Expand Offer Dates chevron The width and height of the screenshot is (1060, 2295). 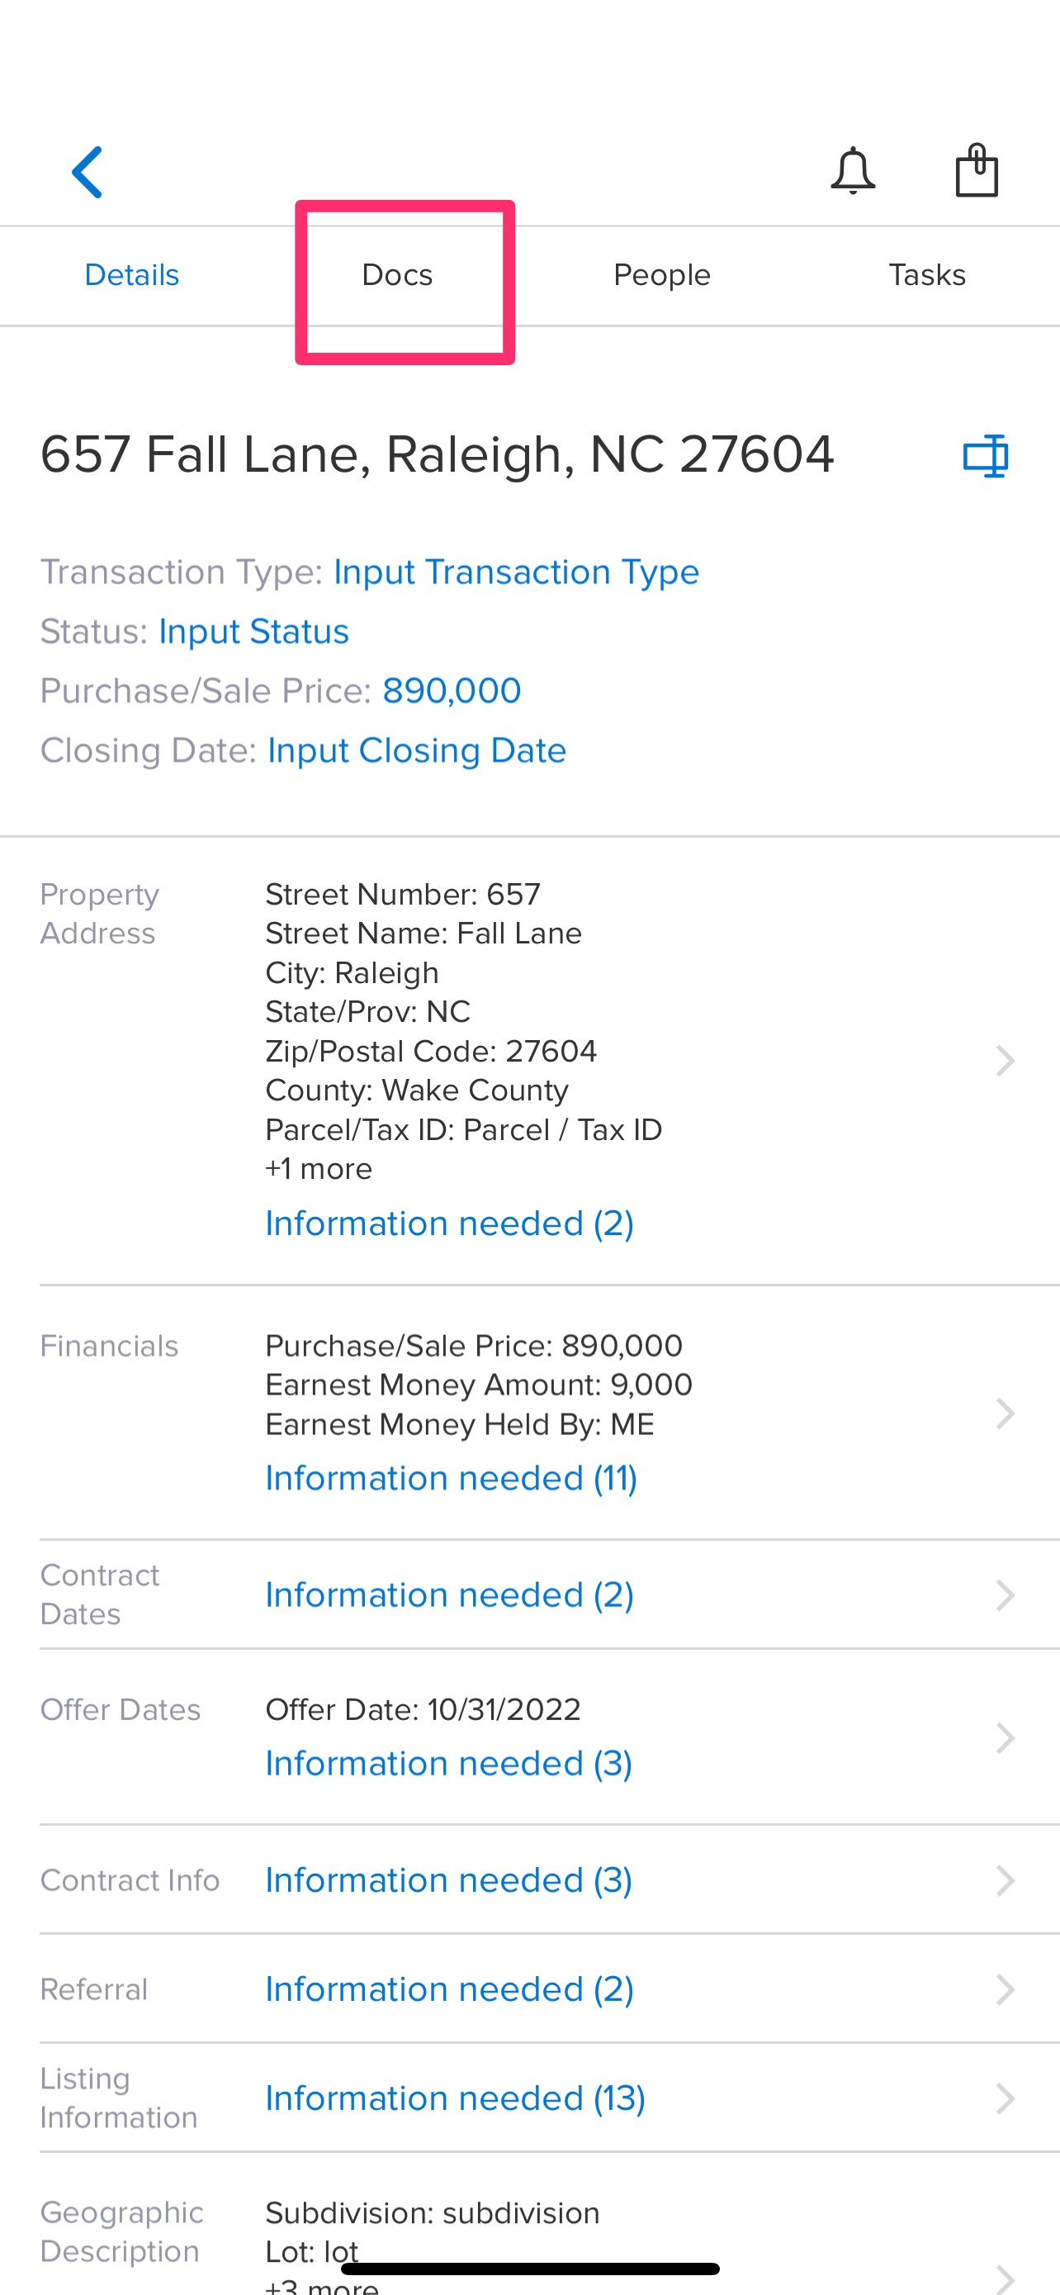(x=1005, y=1737)
